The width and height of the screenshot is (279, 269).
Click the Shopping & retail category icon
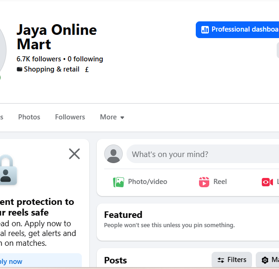[20, 69]
